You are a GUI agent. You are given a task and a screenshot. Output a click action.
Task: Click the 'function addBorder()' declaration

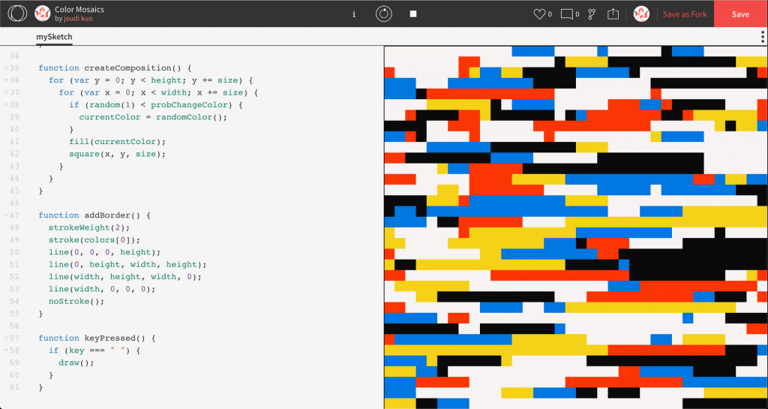pos(90,215)
